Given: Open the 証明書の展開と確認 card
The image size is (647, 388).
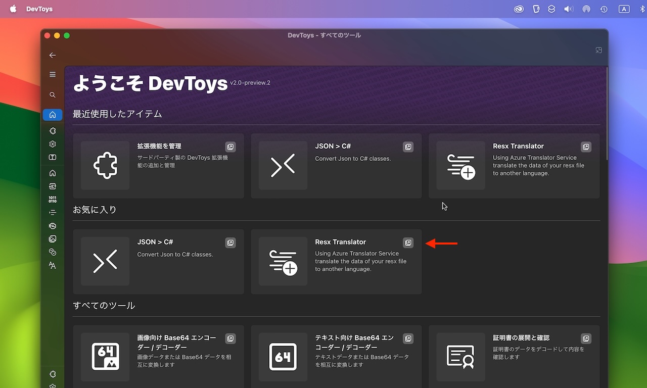Looking at the screenshot, I should tap(514, 357).
